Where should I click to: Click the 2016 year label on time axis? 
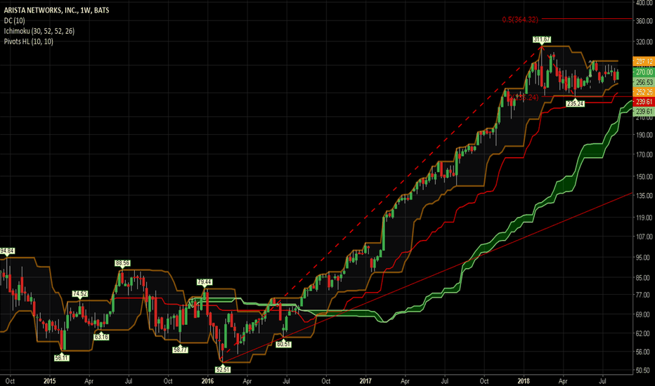tap(207, 380)
